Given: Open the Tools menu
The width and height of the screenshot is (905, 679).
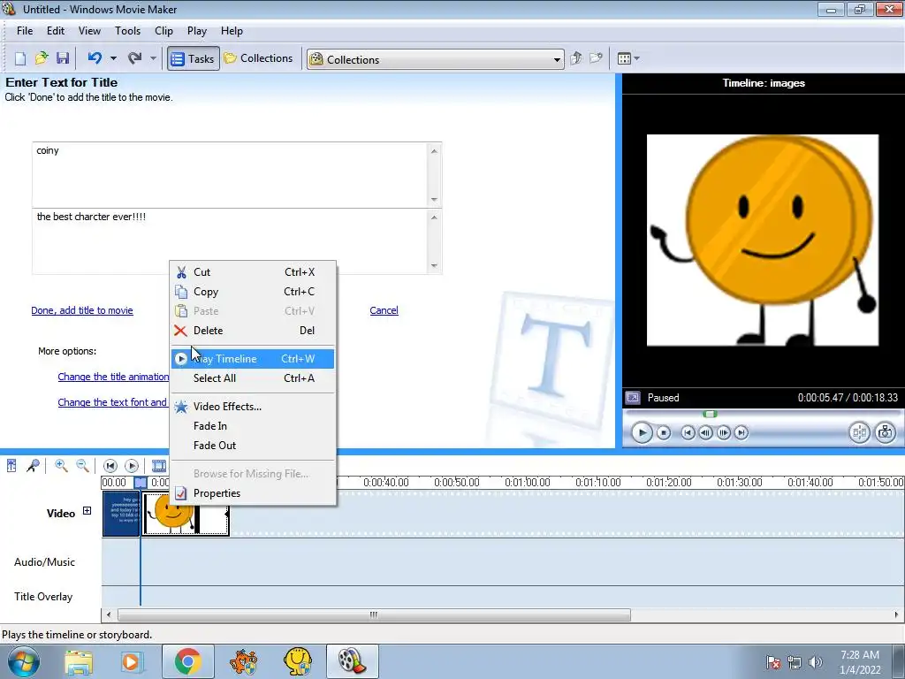Looking at the screenshot, I should (x=127, y=31).
